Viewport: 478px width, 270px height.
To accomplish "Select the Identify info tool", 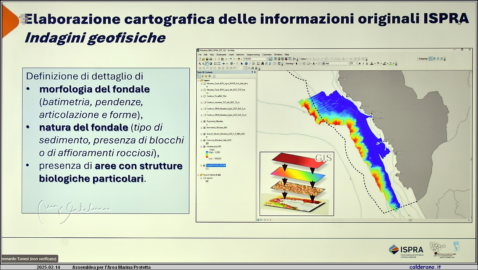I will [x=246, y=63].
